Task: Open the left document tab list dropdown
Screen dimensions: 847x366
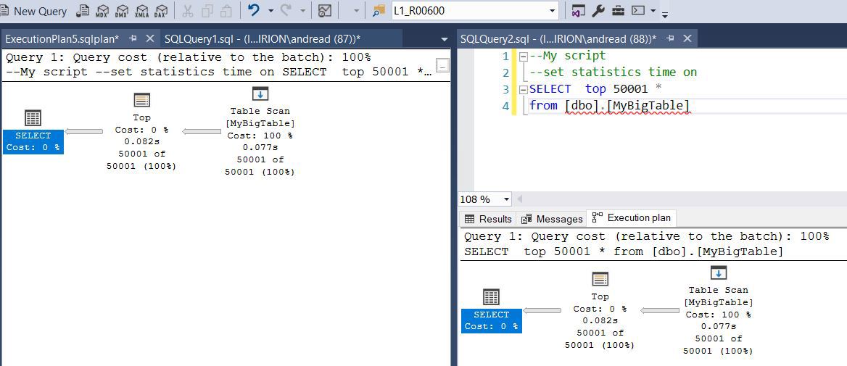Action: pos(445,39)
